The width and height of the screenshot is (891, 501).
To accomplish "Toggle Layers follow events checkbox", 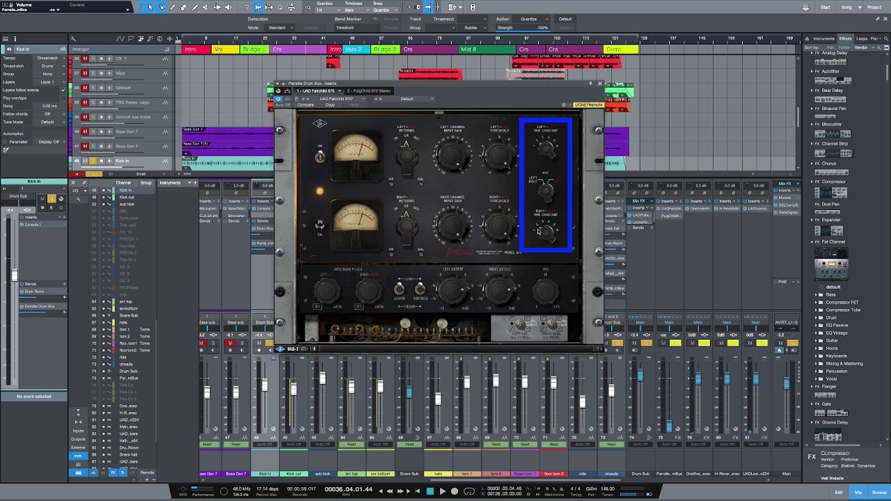I will 63,90.
